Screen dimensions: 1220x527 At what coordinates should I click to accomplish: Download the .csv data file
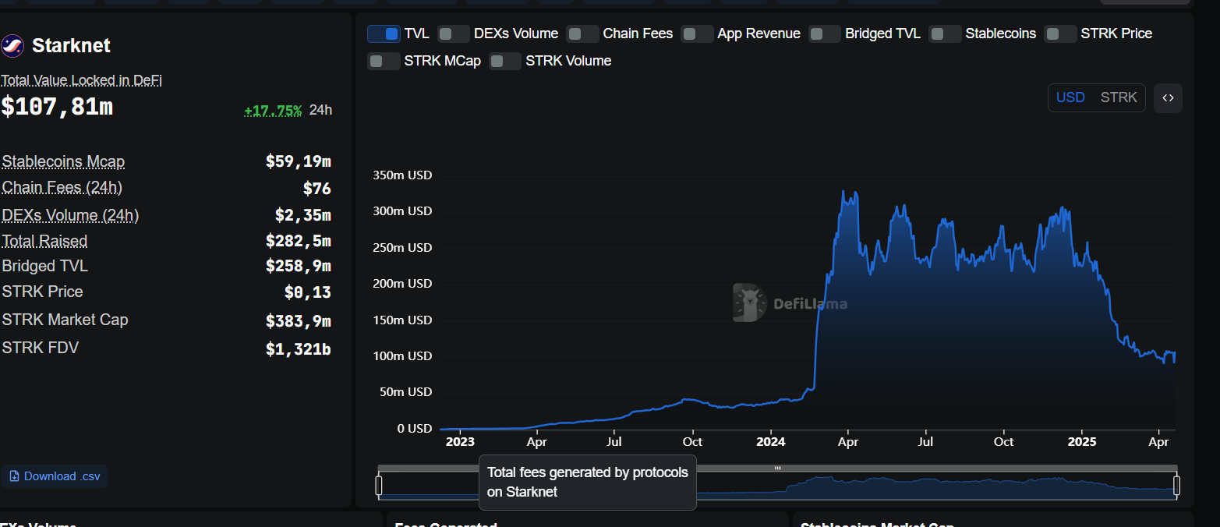pos(55,476)
